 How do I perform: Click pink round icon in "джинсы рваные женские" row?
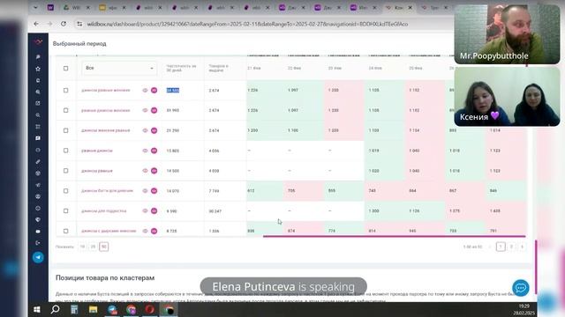click(x=154, y=90)
